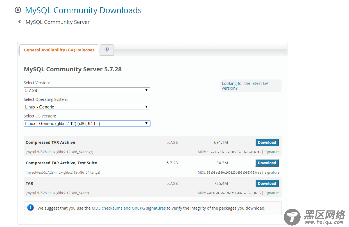The image size is (349, 227).
Task: Click filename mysql-5.7.28-linux-glibc2.12-x86_64.tar.gz text
Action: 60,152
